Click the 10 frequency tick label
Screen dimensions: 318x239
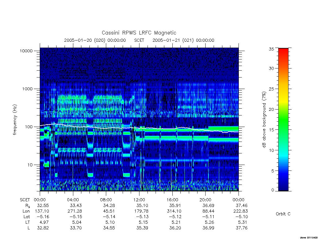click(30, 165)
